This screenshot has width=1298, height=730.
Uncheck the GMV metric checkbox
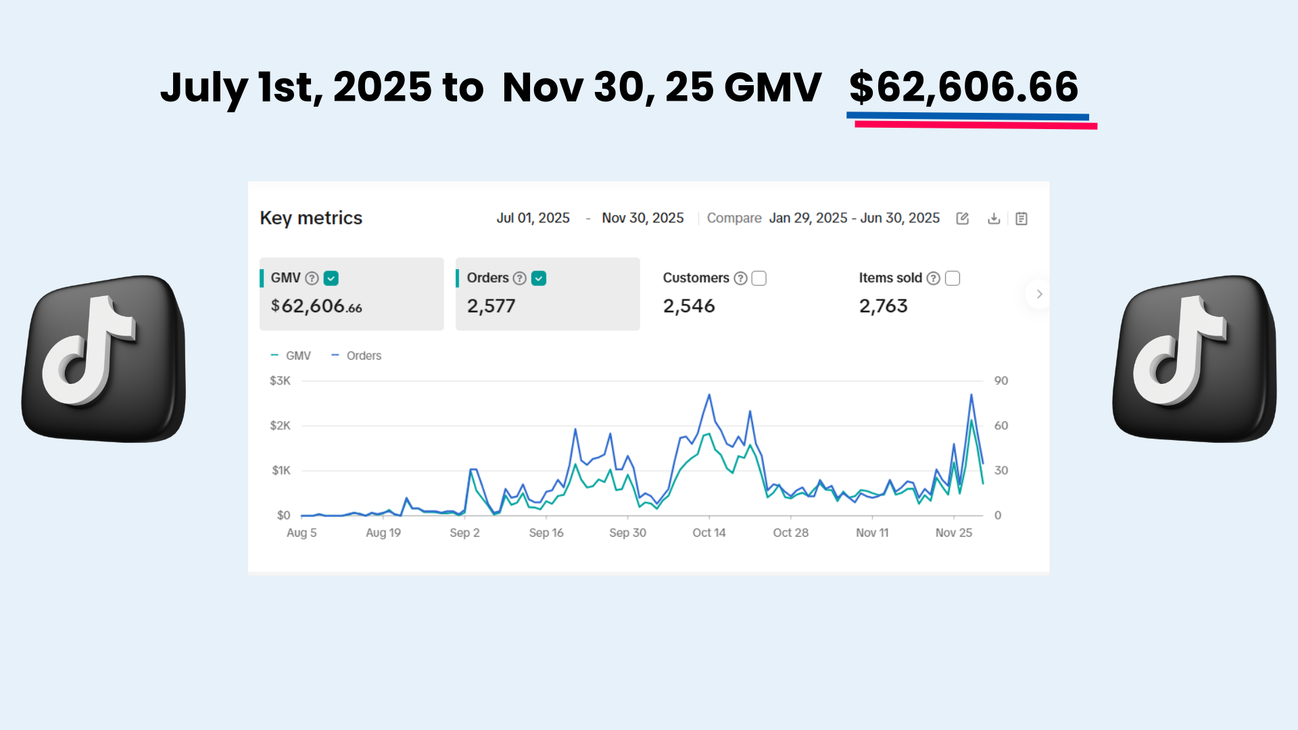click(x=331, y=278)
